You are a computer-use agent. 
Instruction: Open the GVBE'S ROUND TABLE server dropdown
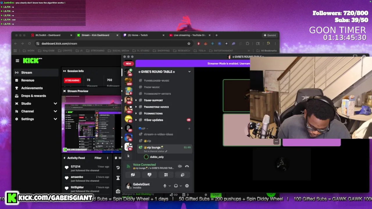click(189, 72)
